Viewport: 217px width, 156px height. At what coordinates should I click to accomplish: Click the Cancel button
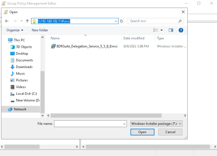coord(170,132)
